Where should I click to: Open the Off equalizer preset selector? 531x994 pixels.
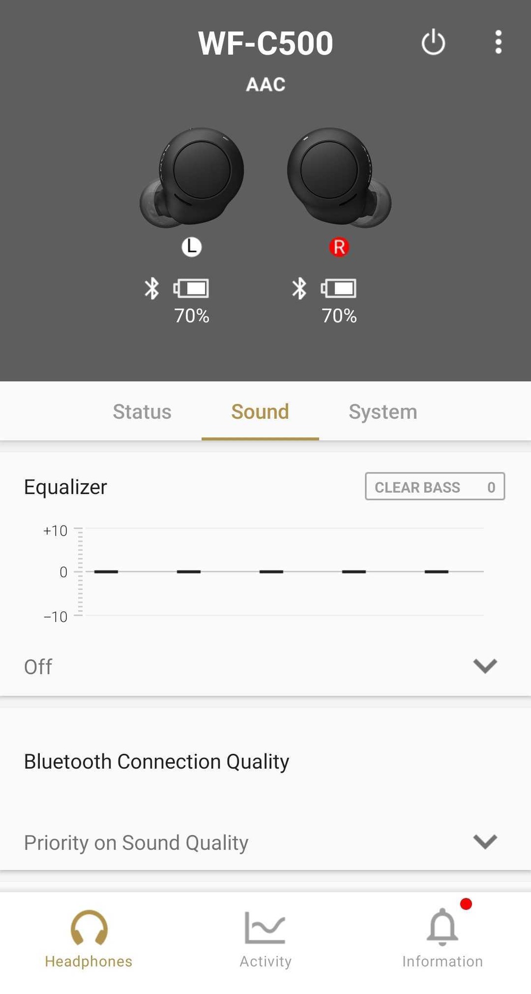coord(38,667)
